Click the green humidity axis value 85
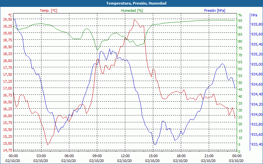The height and width of the screenshot is (164, 263). [x=240, y=34]
